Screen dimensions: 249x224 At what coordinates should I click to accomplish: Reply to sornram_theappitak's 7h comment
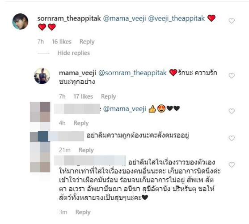coord(87,42)
